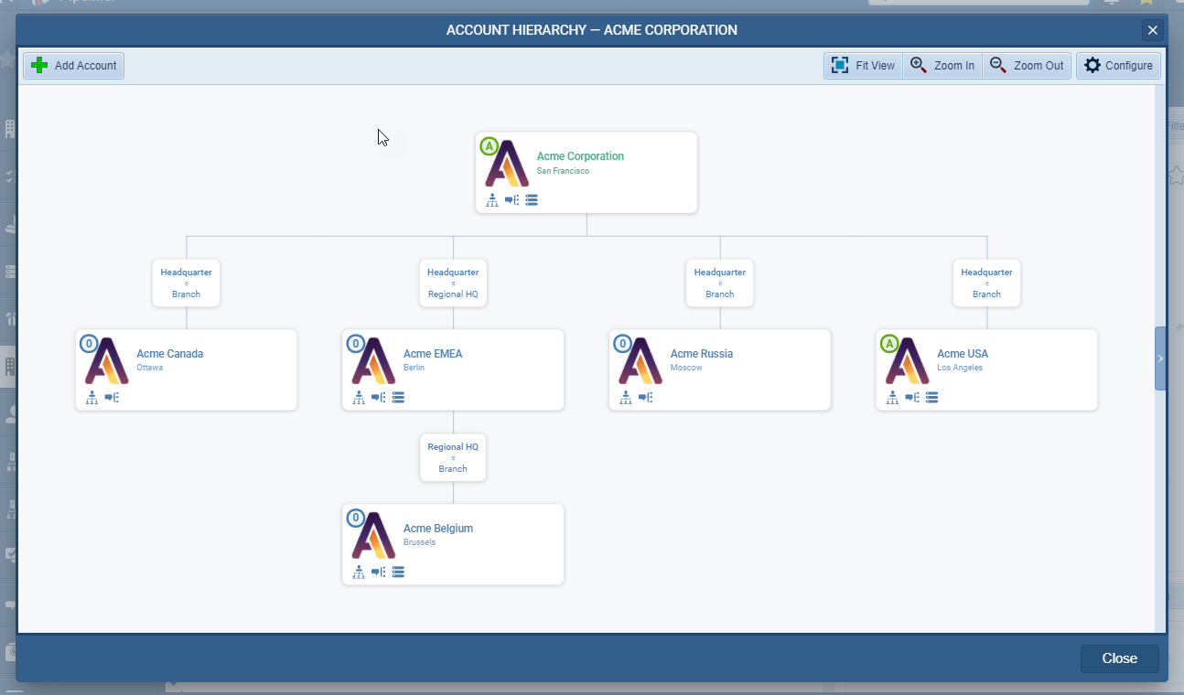This screenshot has width=1184, height=695.
Task: Open the Configure settings
Action: 1118,66
